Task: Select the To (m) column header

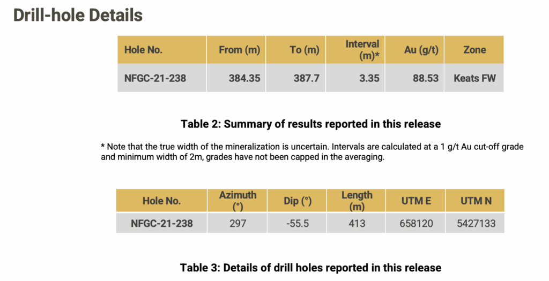Action: click(x=305, y=50)
